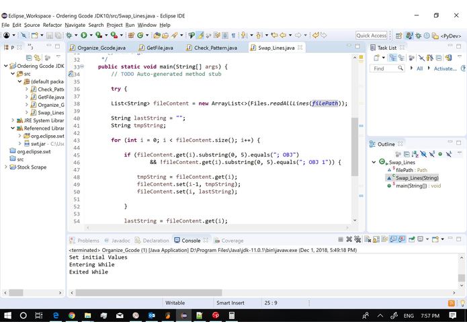Click Collapse All icon in Task List
Image resolution: width=467 pixels, height=332 pixels.
(x=439, y=58)
